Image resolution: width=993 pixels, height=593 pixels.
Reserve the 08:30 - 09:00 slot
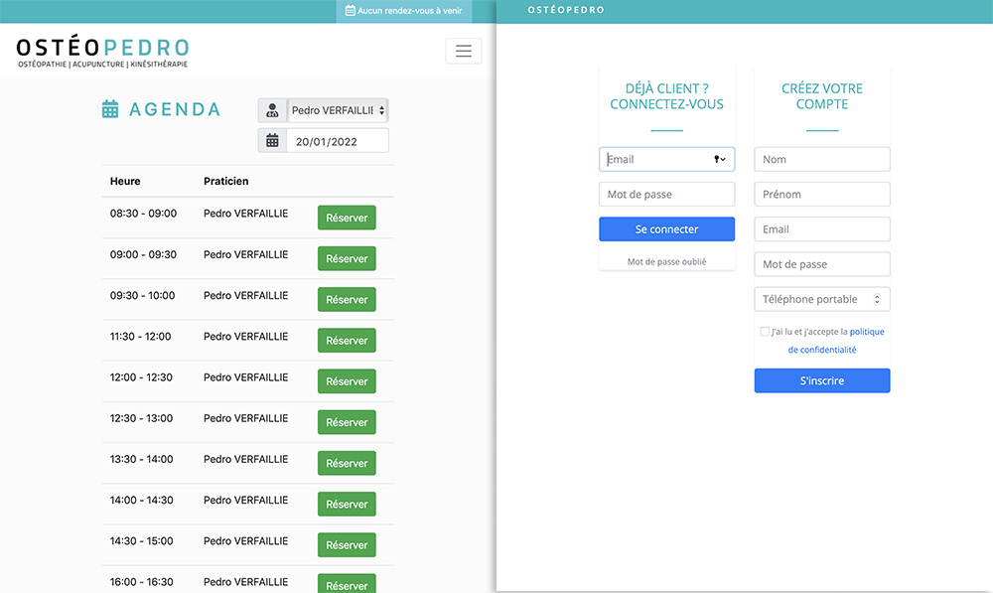347,218
